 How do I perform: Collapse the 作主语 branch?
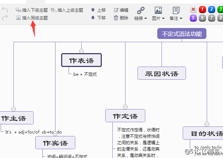[x=14, y=109]
